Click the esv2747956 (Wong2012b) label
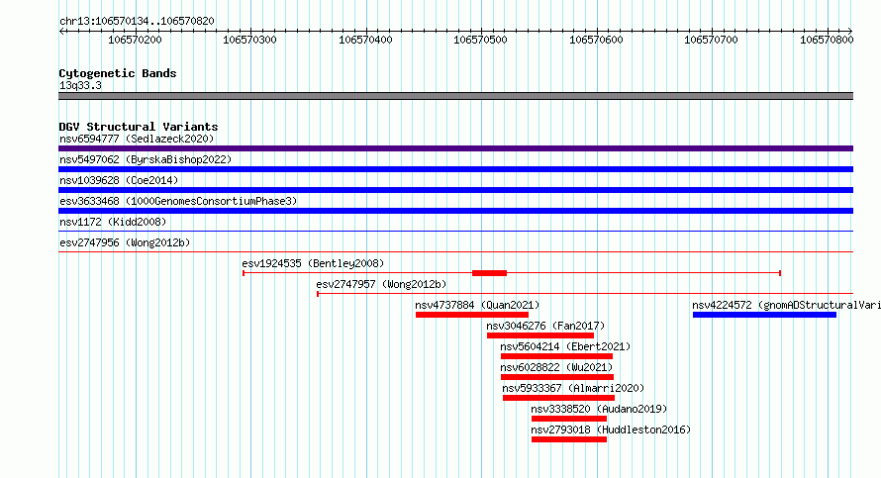Image resolution: width=881 pixels, height=478 pixels. tap(125, 242)
